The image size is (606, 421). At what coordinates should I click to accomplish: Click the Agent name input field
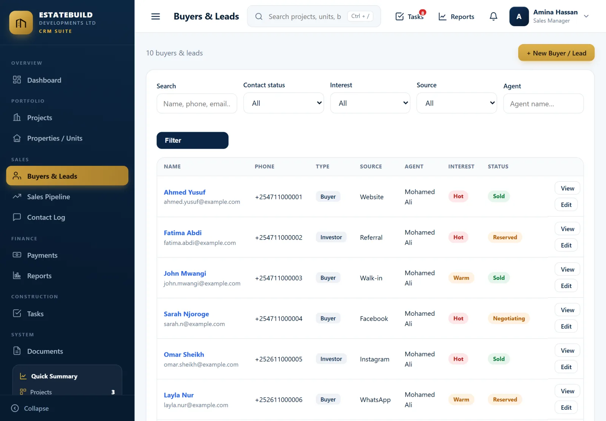(543, 103)
